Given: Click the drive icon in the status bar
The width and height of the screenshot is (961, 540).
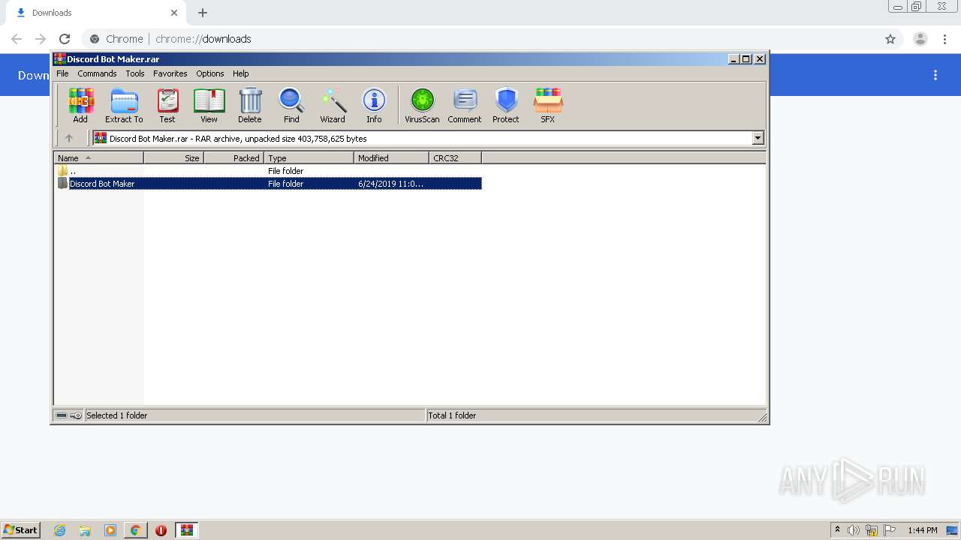Looking at the screenshot, I should click(x=62, y=415).
